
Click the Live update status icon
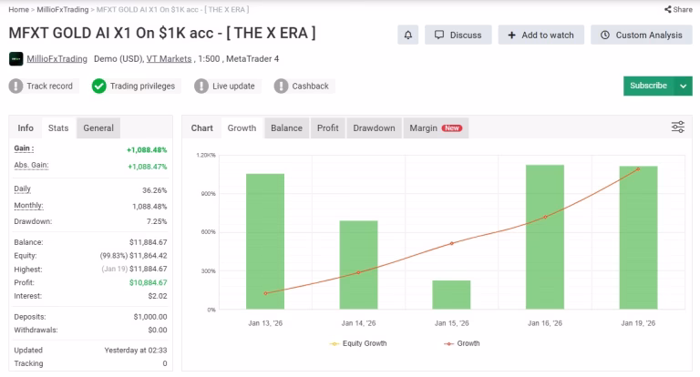201,87
